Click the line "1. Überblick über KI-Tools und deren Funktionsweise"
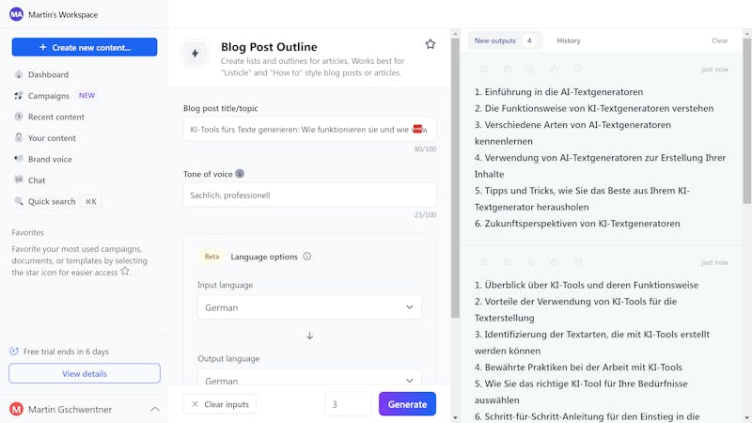Screen dimensions: 752x423 click(x=586, y=285)
